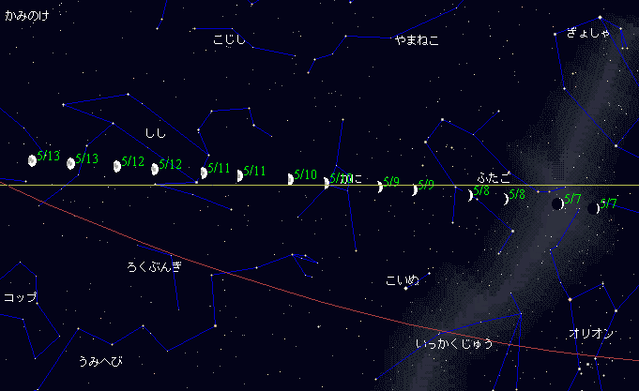Select the うみへび constellation label
This screenshot has width=639, height=391.
pyautogui.click(x=100, y=361)
